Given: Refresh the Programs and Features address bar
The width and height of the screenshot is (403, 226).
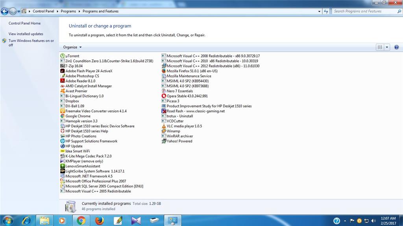Looking at the screenshot, I should 326,11.
